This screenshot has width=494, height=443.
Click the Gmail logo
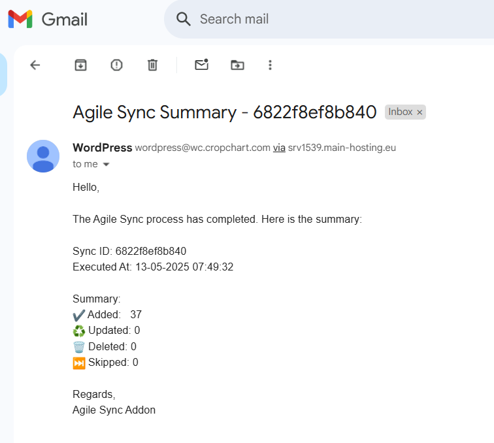coord(48,19)
